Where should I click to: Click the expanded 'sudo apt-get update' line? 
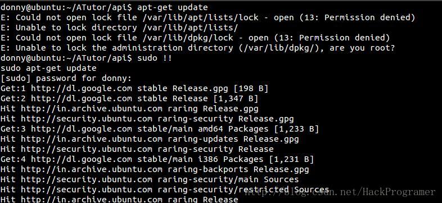(x=48, y=68)
